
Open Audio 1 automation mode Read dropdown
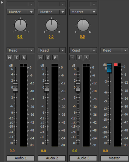tap(20, 50)
